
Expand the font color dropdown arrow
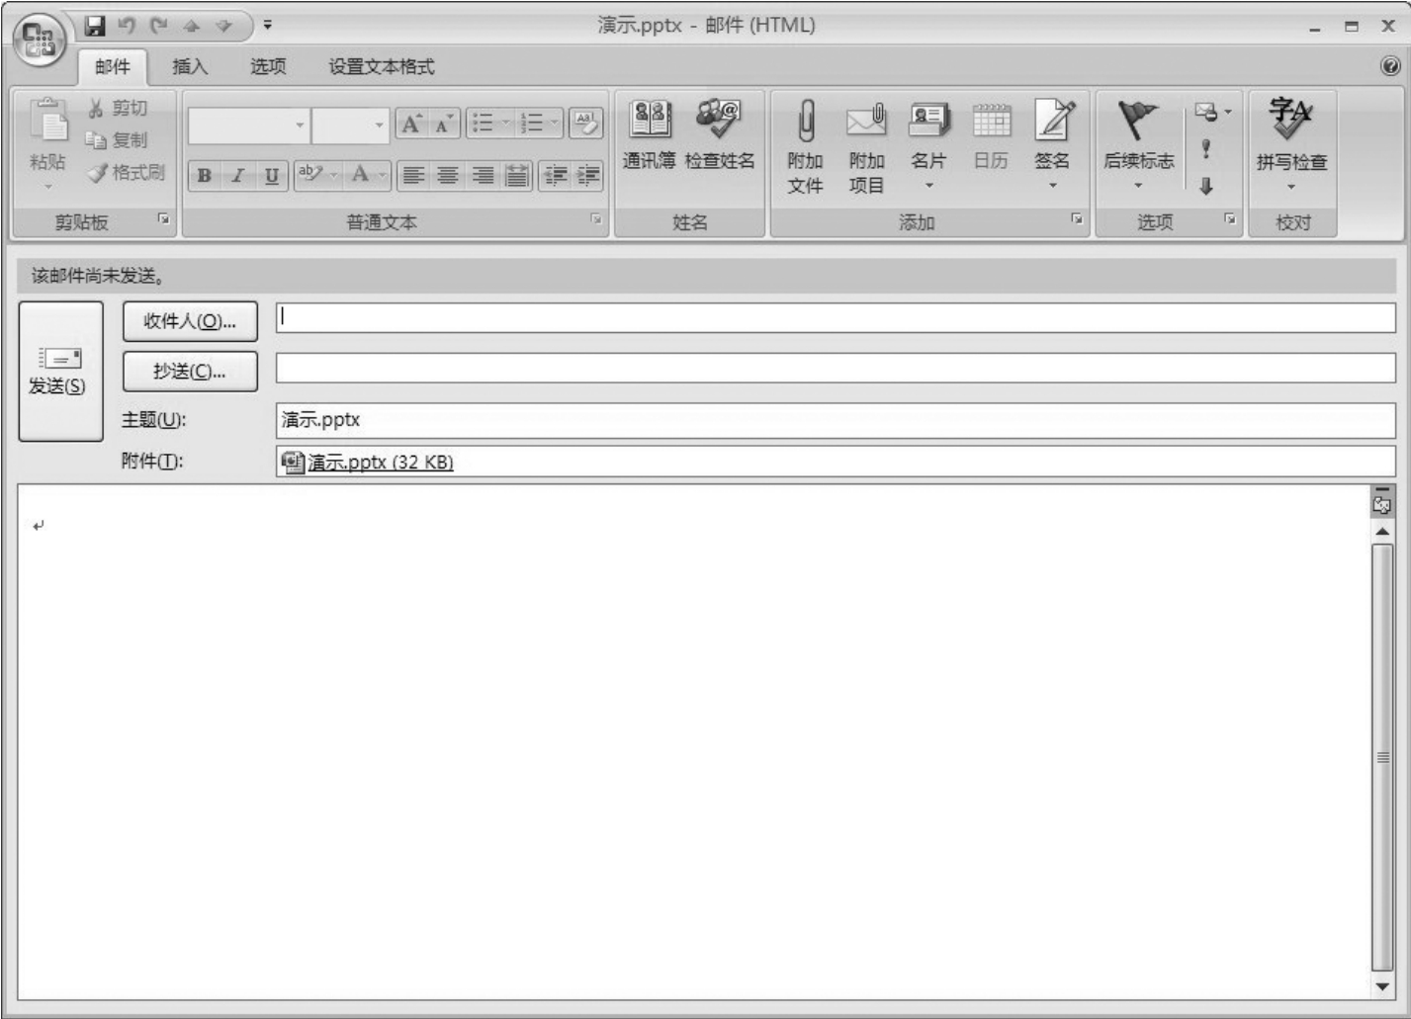[383, 176]
